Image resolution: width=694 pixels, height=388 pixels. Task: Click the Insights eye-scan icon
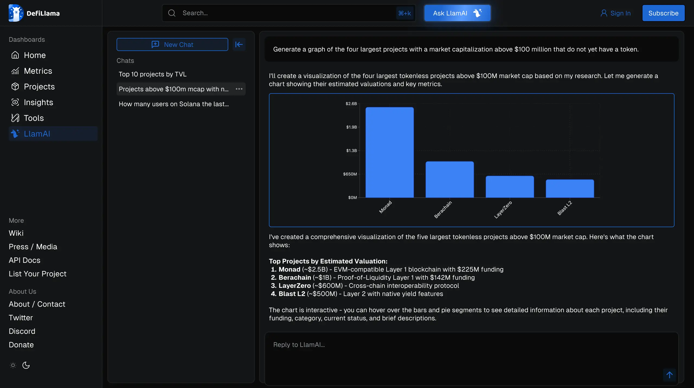tap(15, 102)
